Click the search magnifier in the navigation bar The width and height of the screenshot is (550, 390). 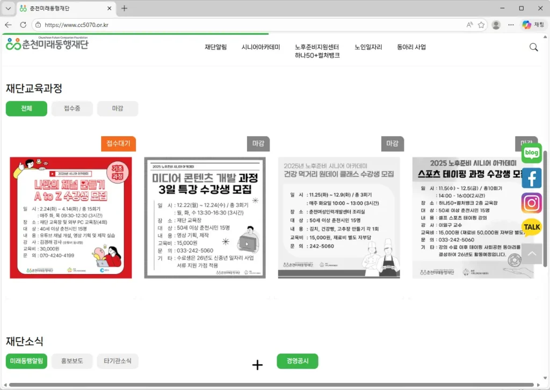click(533, 47)
